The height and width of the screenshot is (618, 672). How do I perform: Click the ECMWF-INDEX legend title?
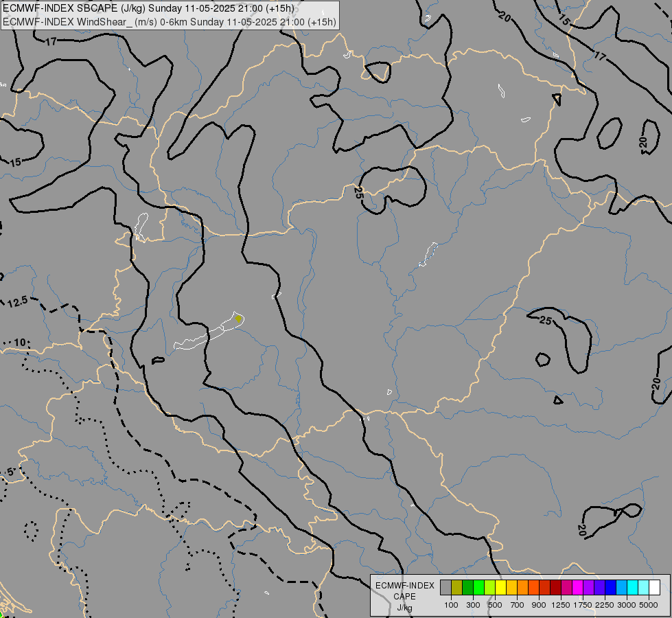tap(405, 586)
